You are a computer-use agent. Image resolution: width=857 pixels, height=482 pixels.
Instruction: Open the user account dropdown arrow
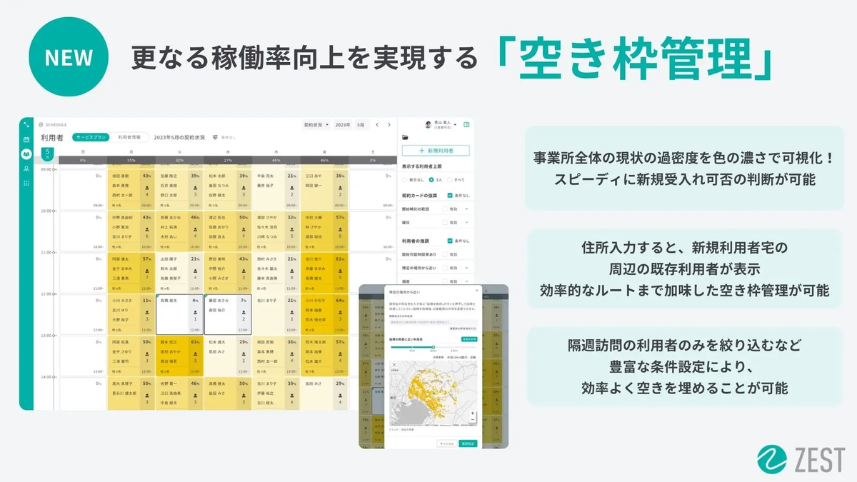(455, 124)
